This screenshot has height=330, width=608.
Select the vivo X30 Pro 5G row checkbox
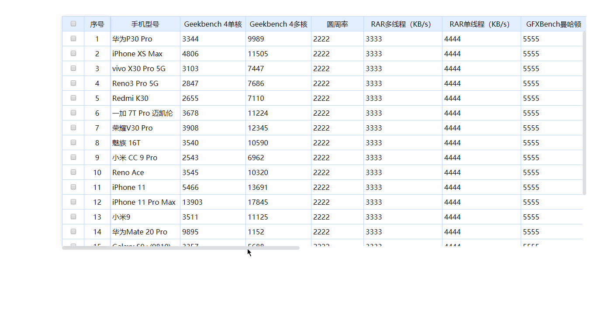73,69
